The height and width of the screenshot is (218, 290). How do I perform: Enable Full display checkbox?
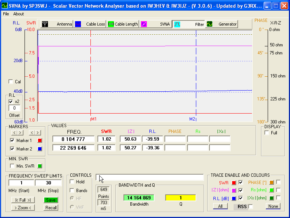[x=267, y=133]
